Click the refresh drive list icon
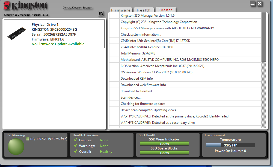The height and width of the screenshot is (167, 273). click(101, 14)
